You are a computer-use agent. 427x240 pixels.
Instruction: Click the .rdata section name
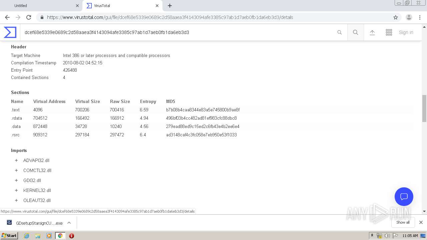pos(16,118)
